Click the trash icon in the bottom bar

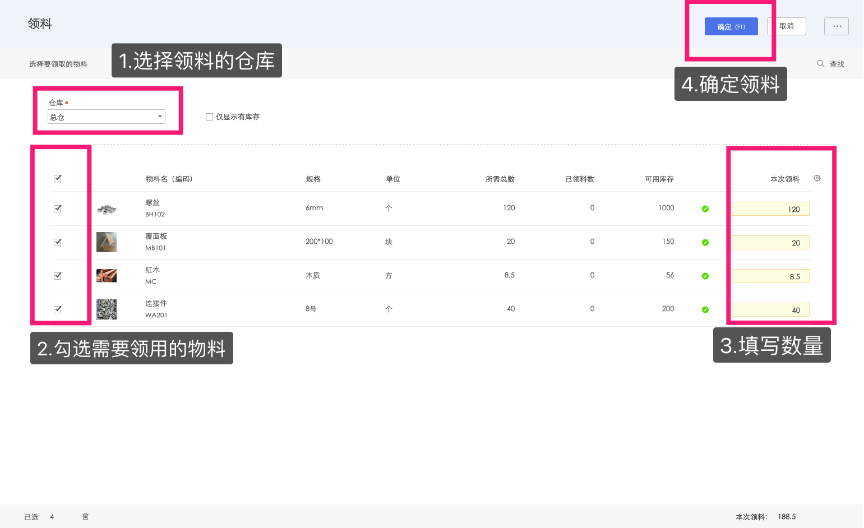tap(85, 516)
